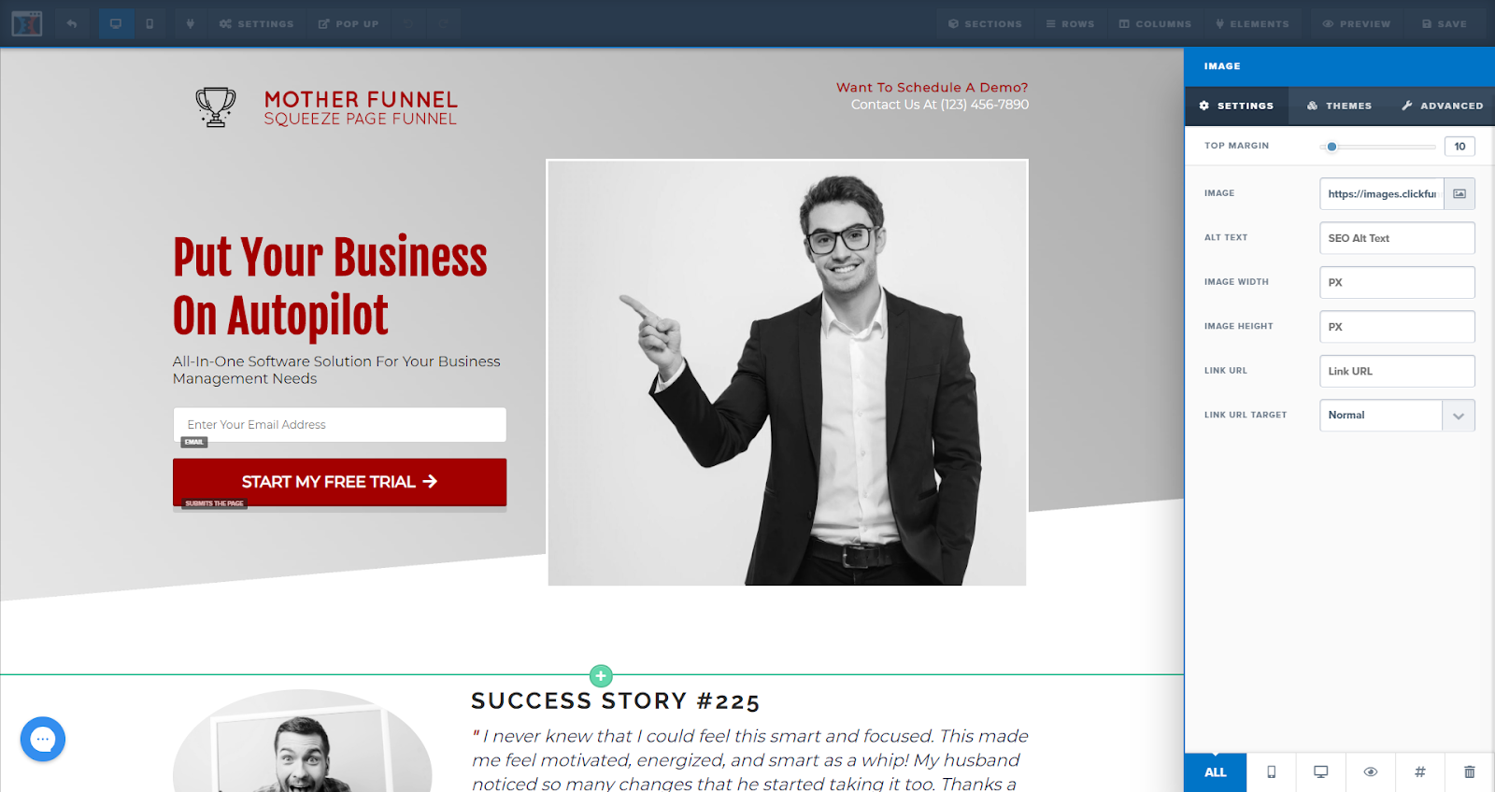The image size is (1495, 792).
Task: Switch to the Advanced tab
Action: pyautogui.click(x=1442, y=106)
